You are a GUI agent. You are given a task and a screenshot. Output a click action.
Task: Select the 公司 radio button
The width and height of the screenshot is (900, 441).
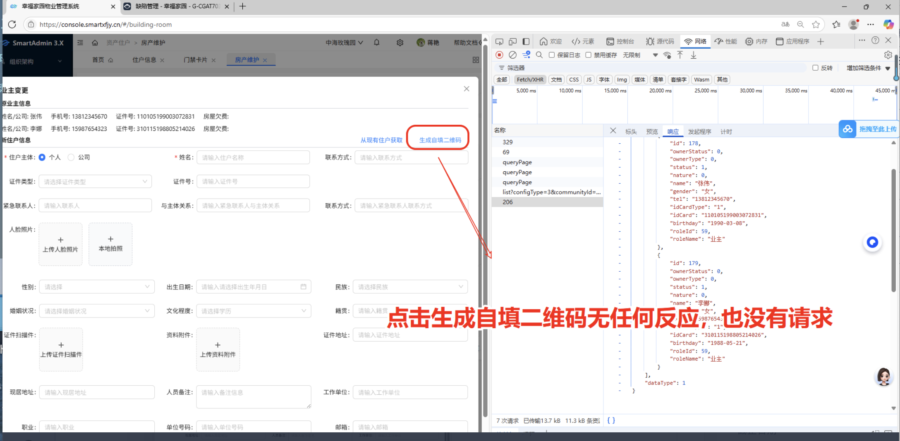click(71, 157)
